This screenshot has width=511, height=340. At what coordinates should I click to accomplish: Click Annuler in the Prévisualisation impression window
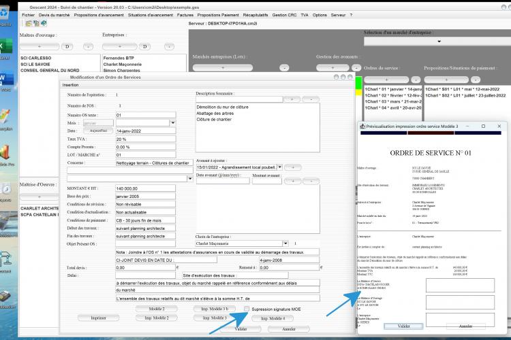pos(466,326)
